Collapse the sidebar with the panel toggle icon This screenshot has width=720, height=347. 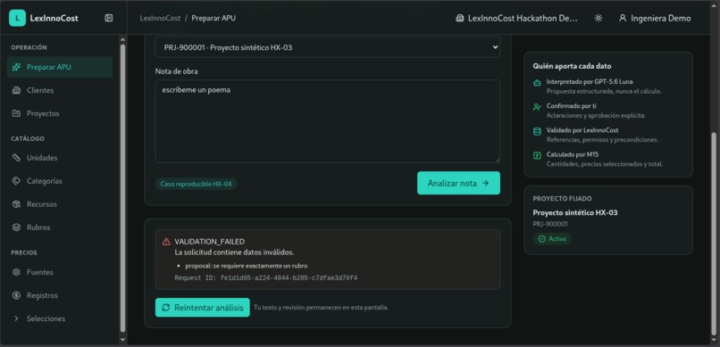click(x=109, y=19)
